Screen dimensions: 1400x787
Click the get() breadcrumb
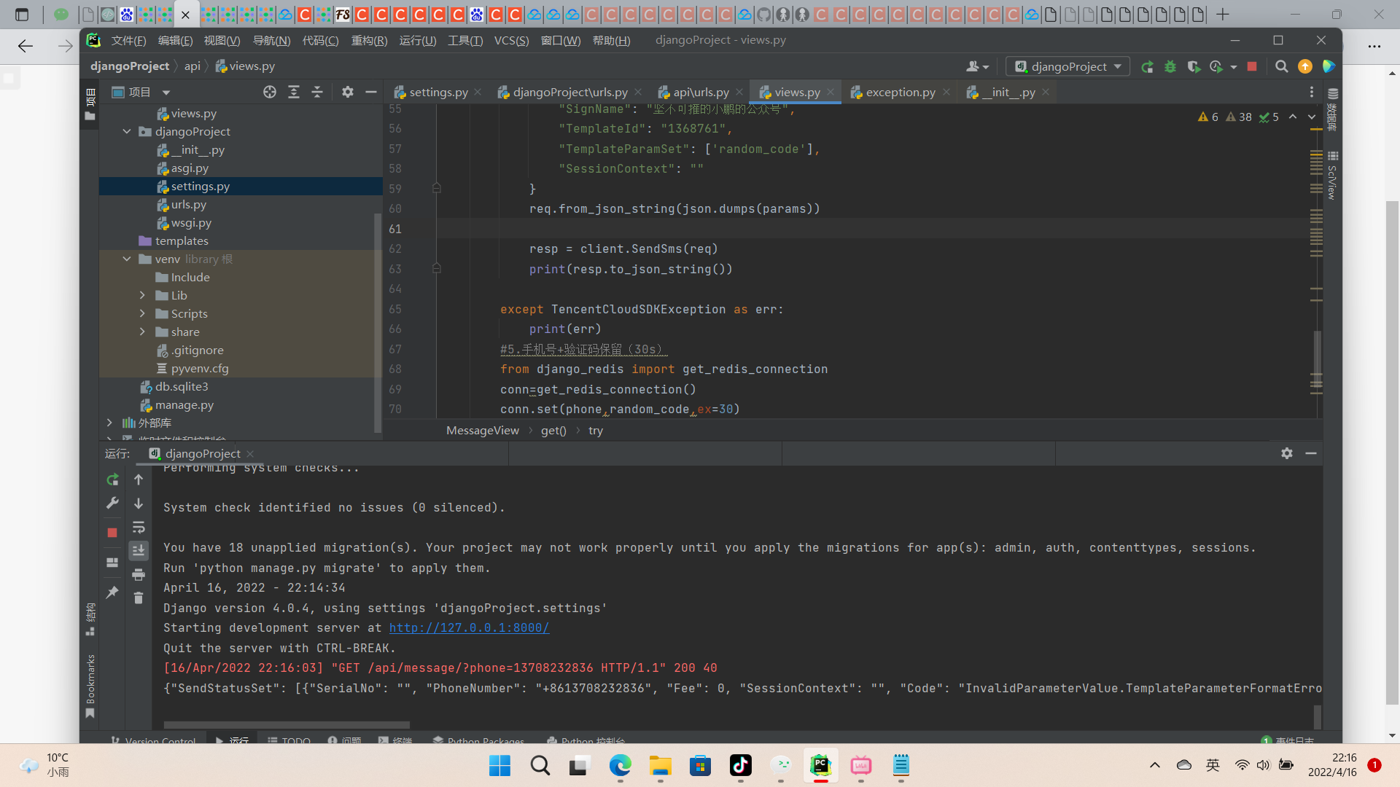[x=553, y=431]
